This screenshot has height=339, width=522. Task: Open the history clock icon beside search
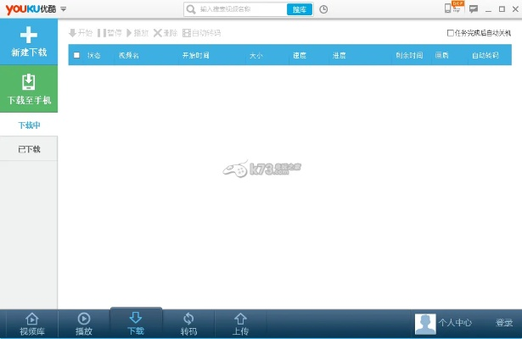click(x=323, y=9)
